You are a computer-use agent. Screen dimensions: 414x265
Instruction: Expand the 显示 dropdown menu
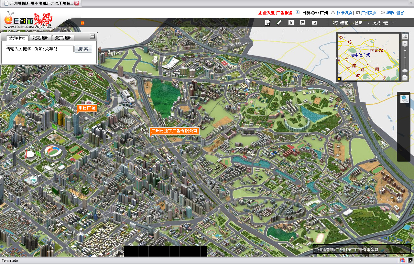362,23
